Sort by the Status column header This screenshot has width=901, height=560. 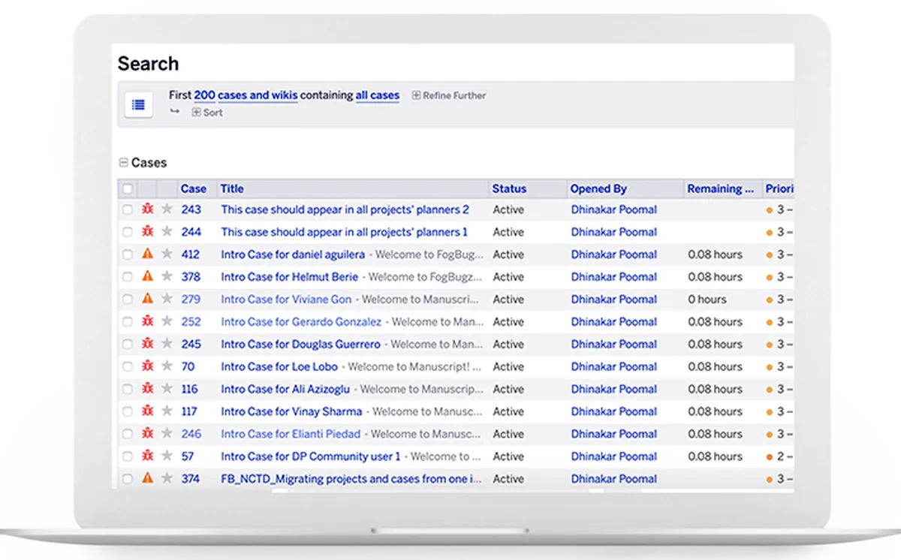coord(509,189)
